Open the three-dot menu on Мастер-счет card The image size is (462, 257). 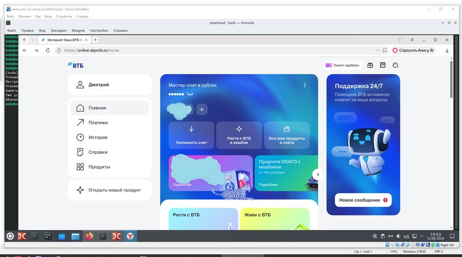pos(304,85)
